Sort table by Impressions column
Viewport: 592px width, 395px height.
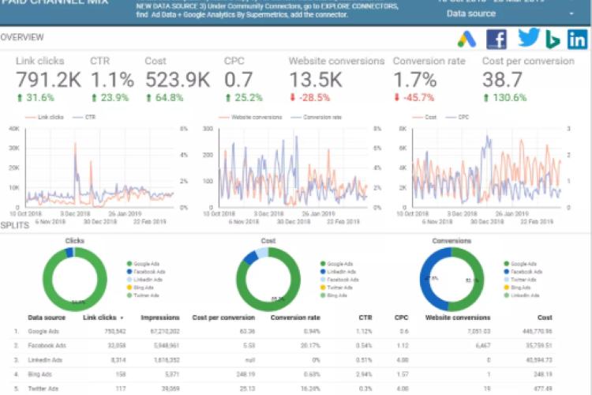(x=160, y=318)
